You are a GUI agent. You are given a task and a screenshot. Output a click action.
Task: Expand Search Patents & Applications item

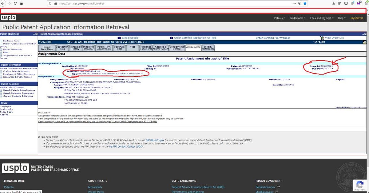1,90
